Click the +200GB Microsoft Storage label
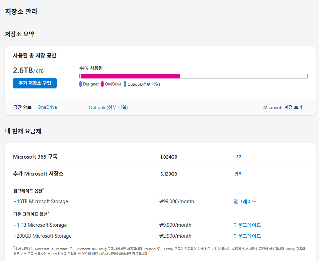 coord(42,236)
